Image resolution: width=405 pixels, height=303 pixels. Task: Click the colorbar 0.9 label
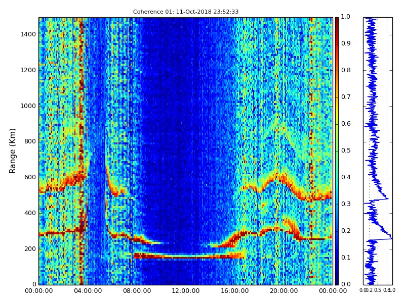346,43
